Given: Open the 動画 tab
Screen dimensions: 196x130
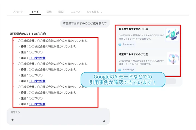Looking at the screenshot, I should 61,12.
